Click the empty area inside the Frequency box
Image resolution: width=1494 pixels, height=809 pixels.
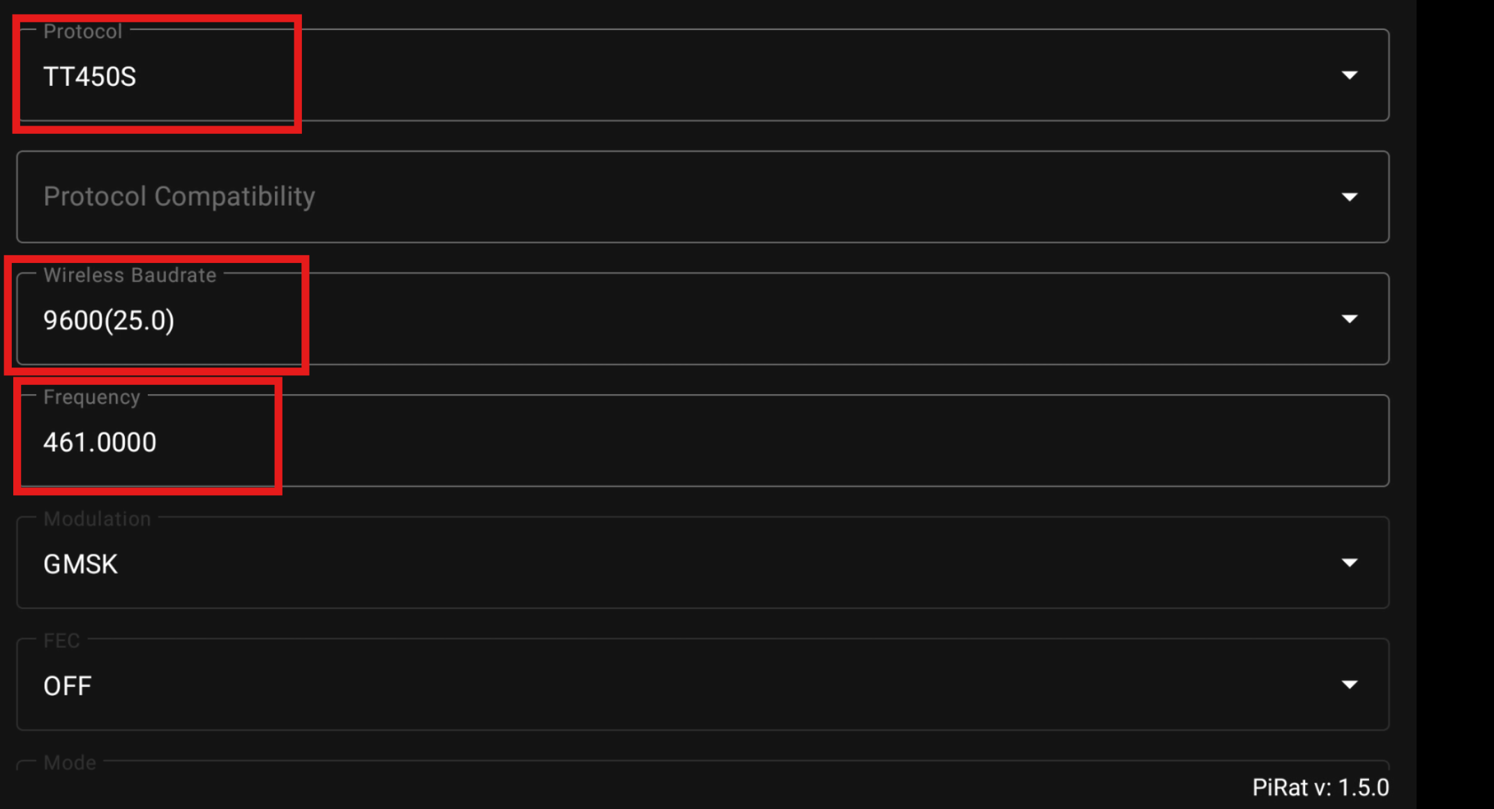[x=767, y=441]
